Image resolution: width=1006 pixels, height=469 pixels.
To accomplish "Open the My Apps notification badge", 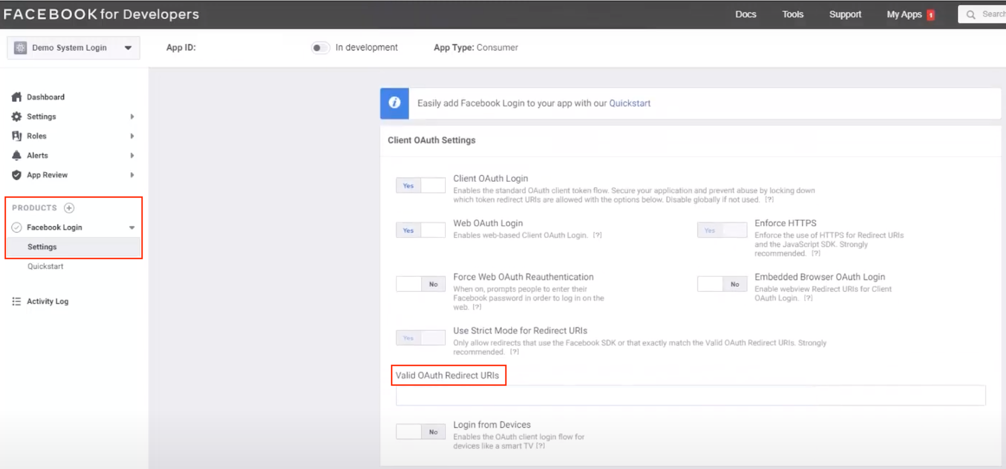I will 931,15.
